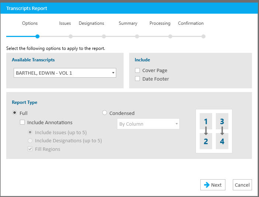Screen dimensions: 259x197
Task: Click the Options step label
Action: point(30,23)
